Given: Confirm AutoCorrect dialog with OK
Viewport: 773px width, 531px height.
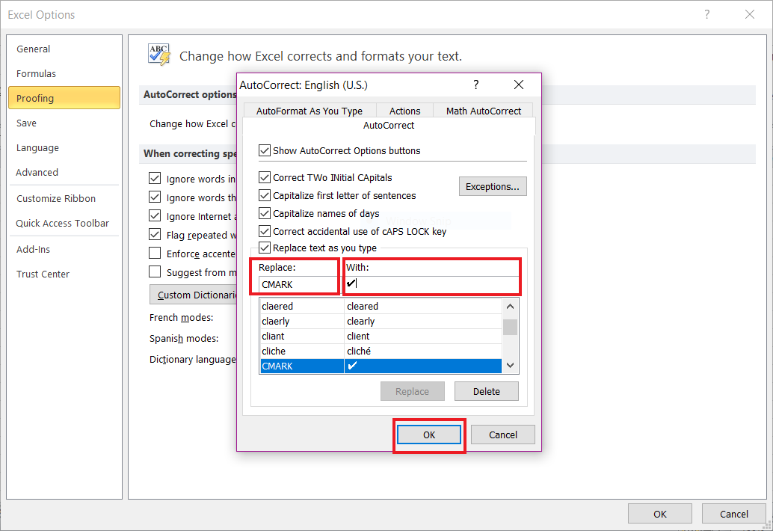Looking at the screenshot, I should 429,435.
